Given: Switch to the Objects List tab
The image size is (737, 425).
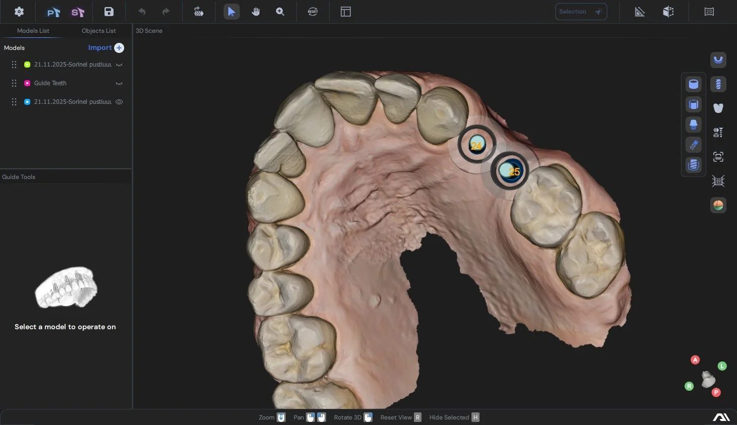Looking at the screenshot, I should tap(98, 31).
